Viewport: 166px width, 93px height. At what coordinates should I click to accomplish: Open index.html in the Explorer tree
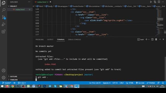[x=20, y=10]
